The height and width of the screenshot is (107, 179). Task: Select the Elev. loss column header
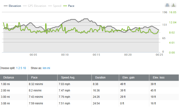click(x=164, y=78)
